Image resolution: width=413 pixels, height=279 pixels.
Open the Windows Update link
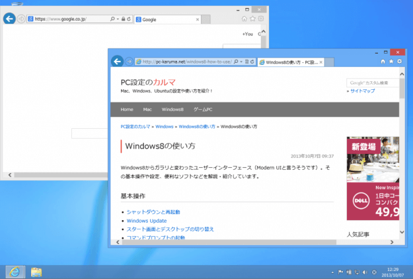(x=147, y=221)
